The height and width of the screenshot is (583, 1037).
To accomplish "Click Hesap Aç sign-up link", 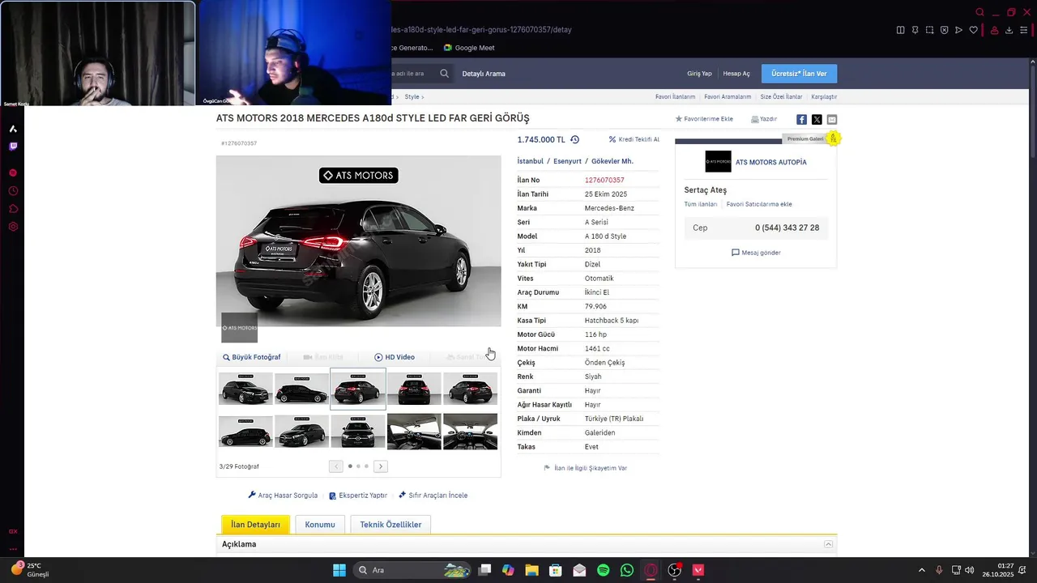I will pos(736,74).
